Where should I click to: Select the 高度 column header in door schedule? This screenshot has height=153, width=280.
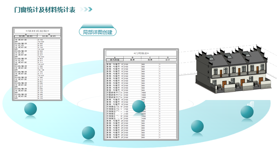(132, 60)
